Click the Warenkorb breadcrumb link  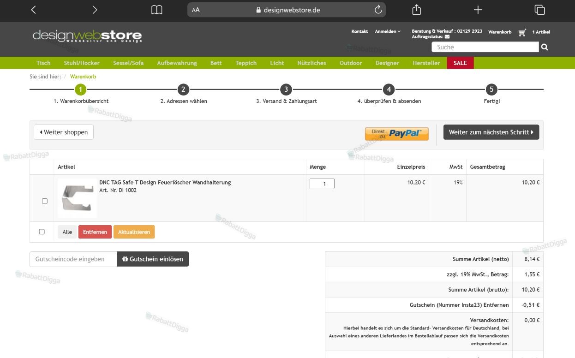83,77
